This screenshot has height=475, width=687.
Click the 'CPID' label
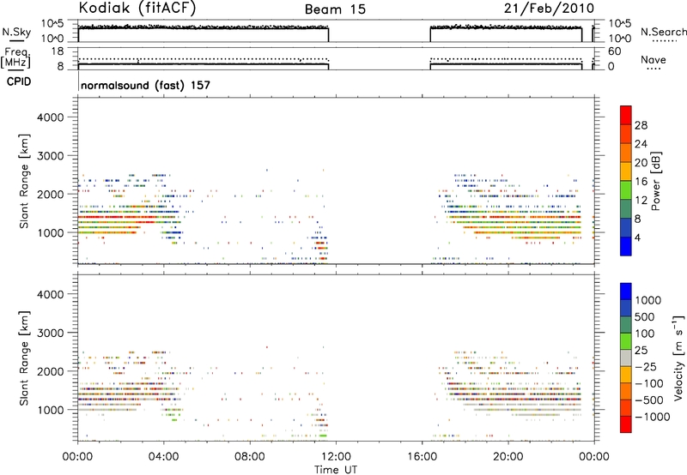(x=19, y=81)
